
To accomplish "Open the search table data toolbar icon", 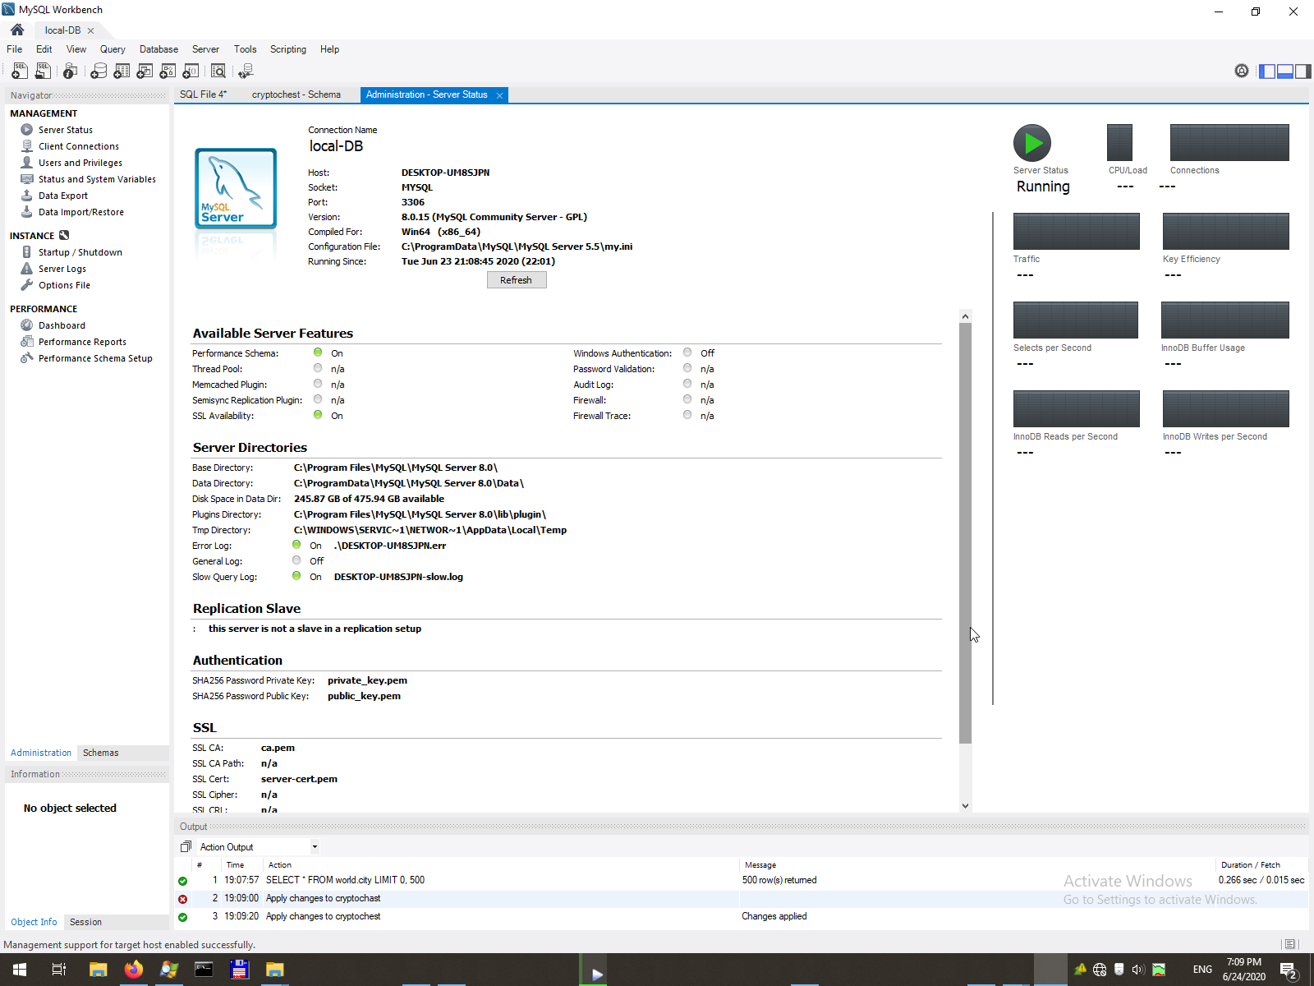I will [x=218, y=71].
